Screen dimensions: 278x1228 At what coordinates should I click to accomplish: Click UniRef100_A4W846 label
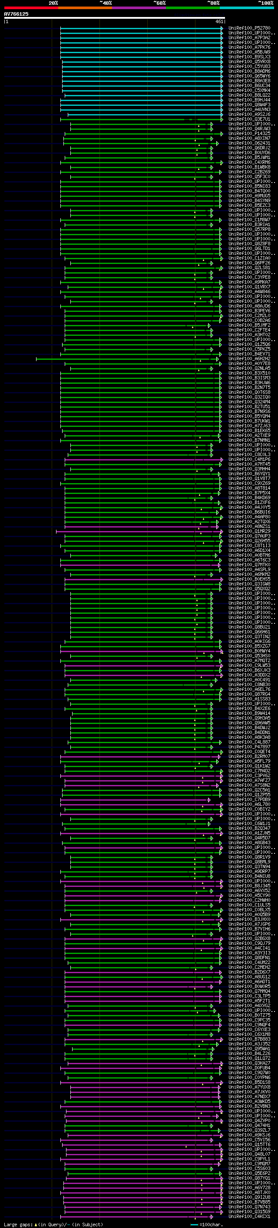(x=249, y=292)
